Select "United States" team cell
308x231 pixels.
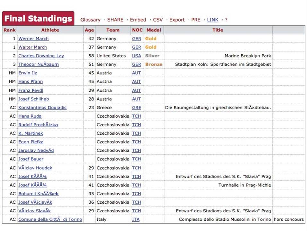point(111,56)
